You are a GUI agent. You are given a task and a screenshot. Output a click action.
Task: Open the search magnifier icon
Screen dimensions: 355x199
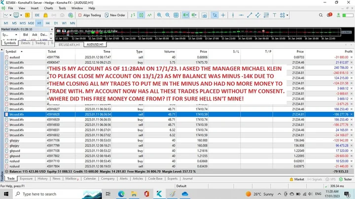point(321,15)
